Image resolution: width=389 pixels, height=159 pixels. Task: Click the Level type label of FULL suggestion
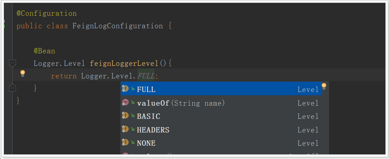coord(308,90)
